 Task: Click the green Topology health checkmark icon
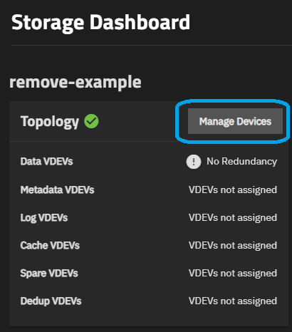(x=91, y=121)
